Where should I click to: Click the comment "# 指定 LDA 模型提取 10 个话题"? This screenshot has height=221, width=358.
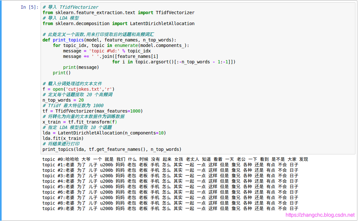tap(77, 127)
